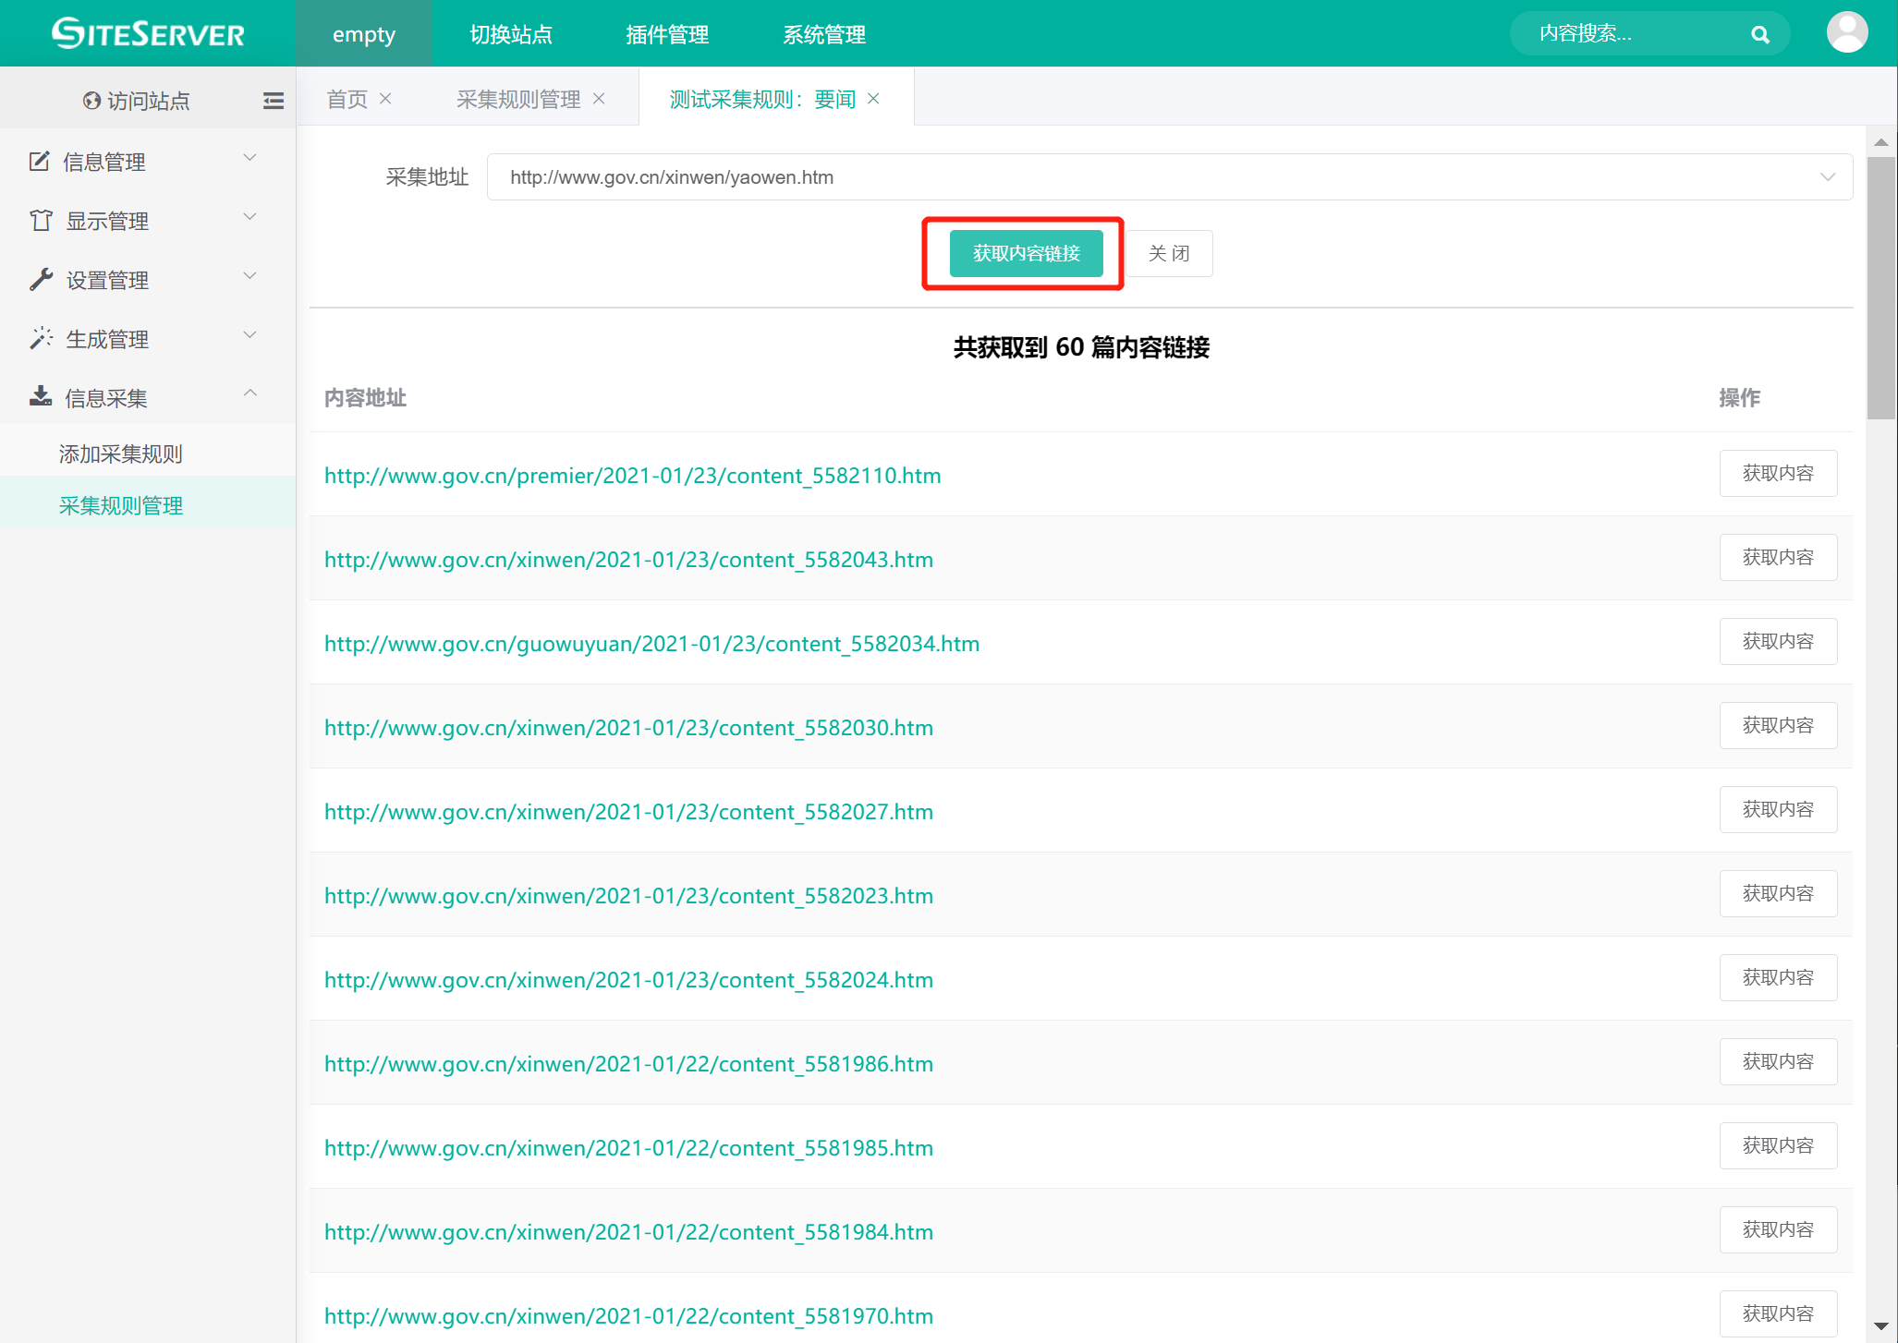Click the search magnifier icon
1898x1343 pixels.
tap(1759, 34)
